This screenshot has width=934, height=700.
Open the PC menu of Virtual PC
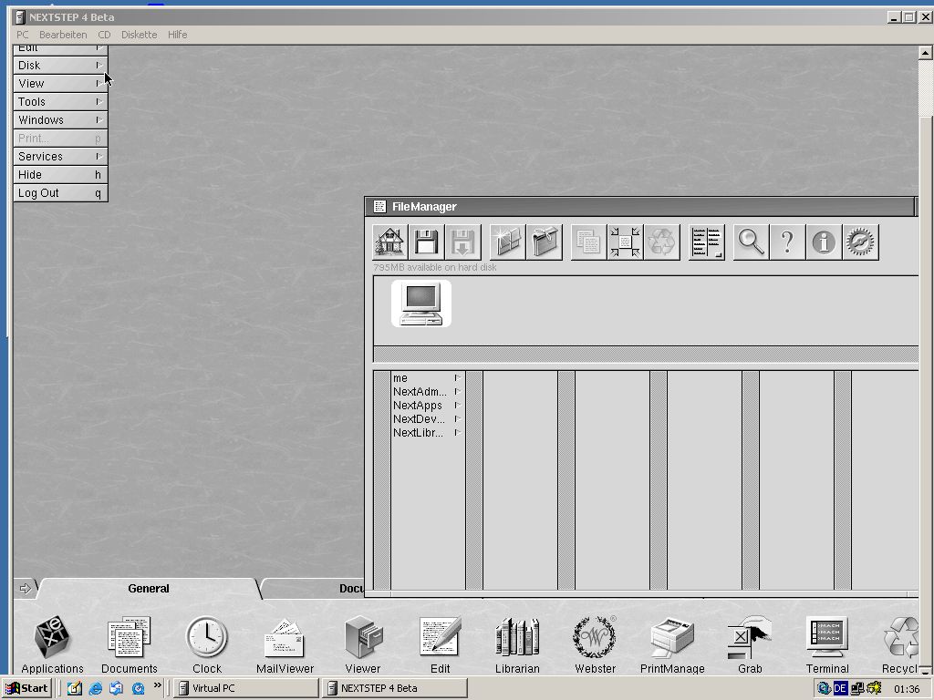(23, 35)
